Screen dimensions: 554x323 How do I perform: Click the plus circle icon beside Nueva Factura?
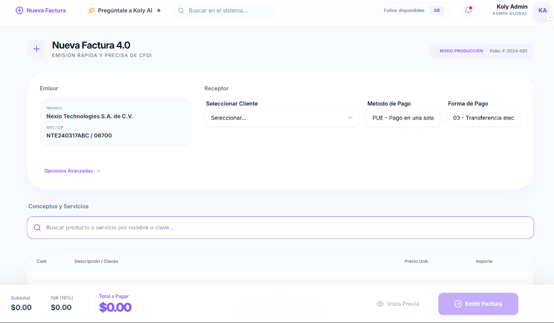point(19,10)
